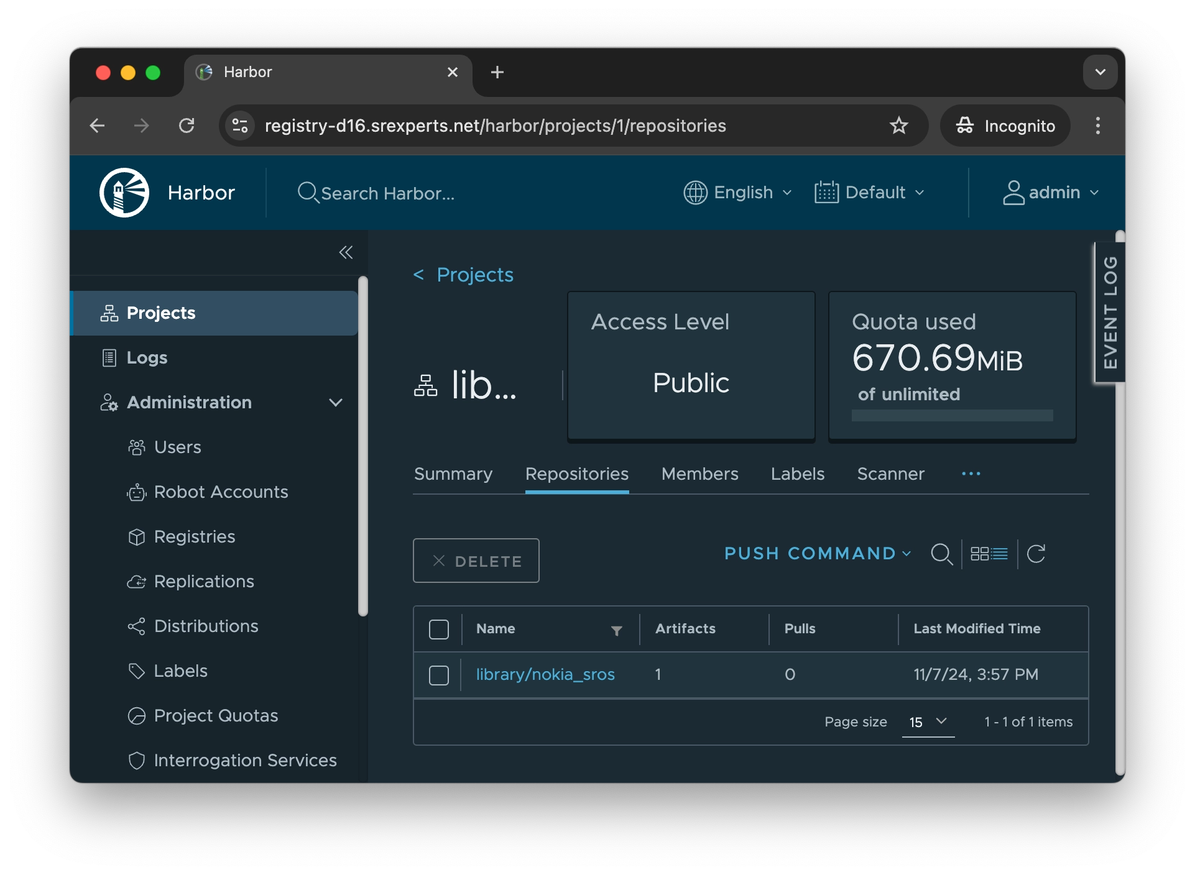This screenshot has height=875, width=1195.
Task: Switch to the Scanner tab
Action: pos(890,474)
